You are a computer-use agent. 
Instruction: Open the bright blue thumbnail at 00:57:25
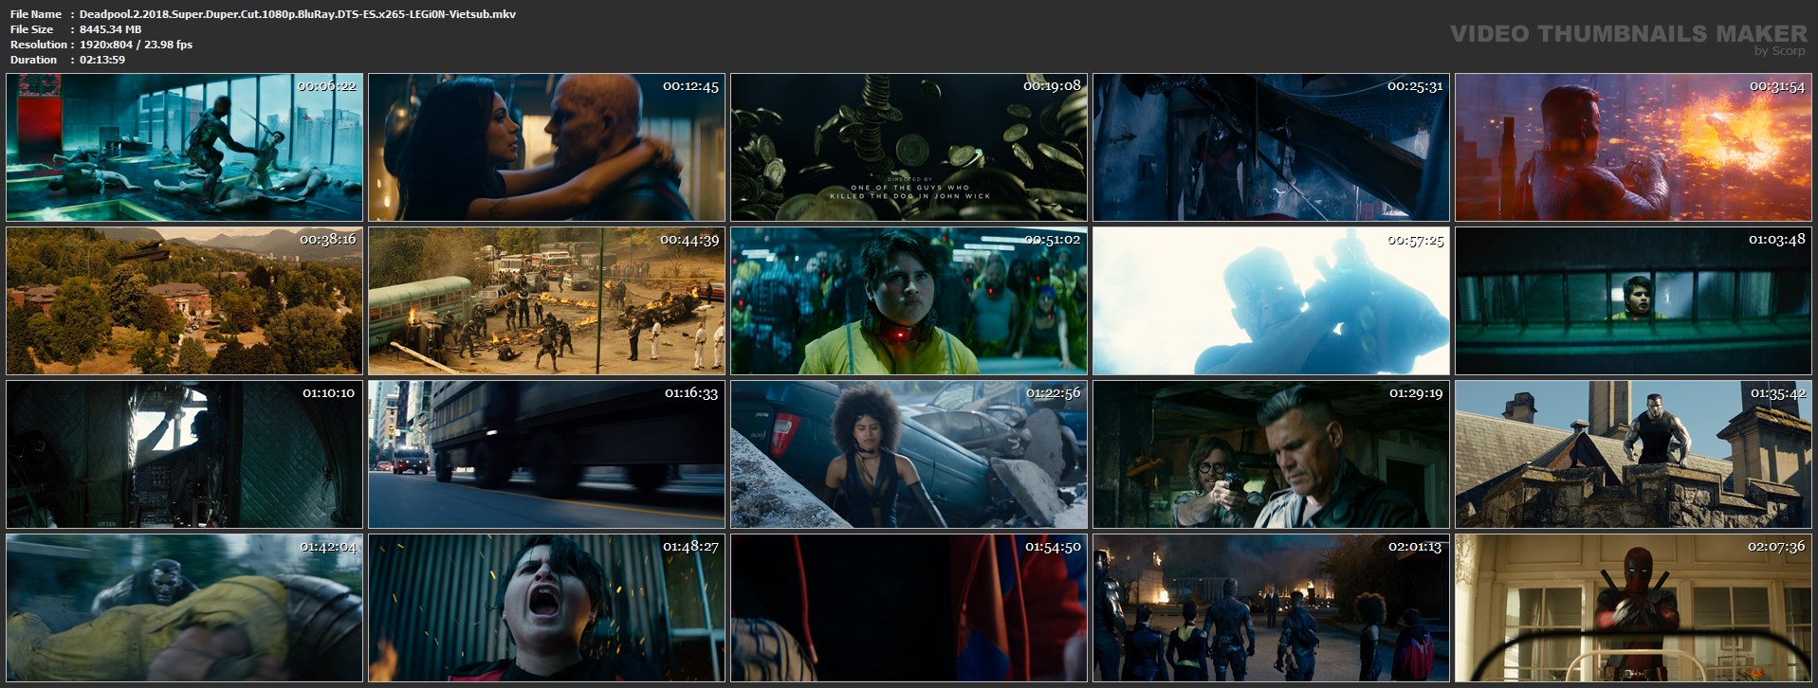click(x=1271, y=300)
